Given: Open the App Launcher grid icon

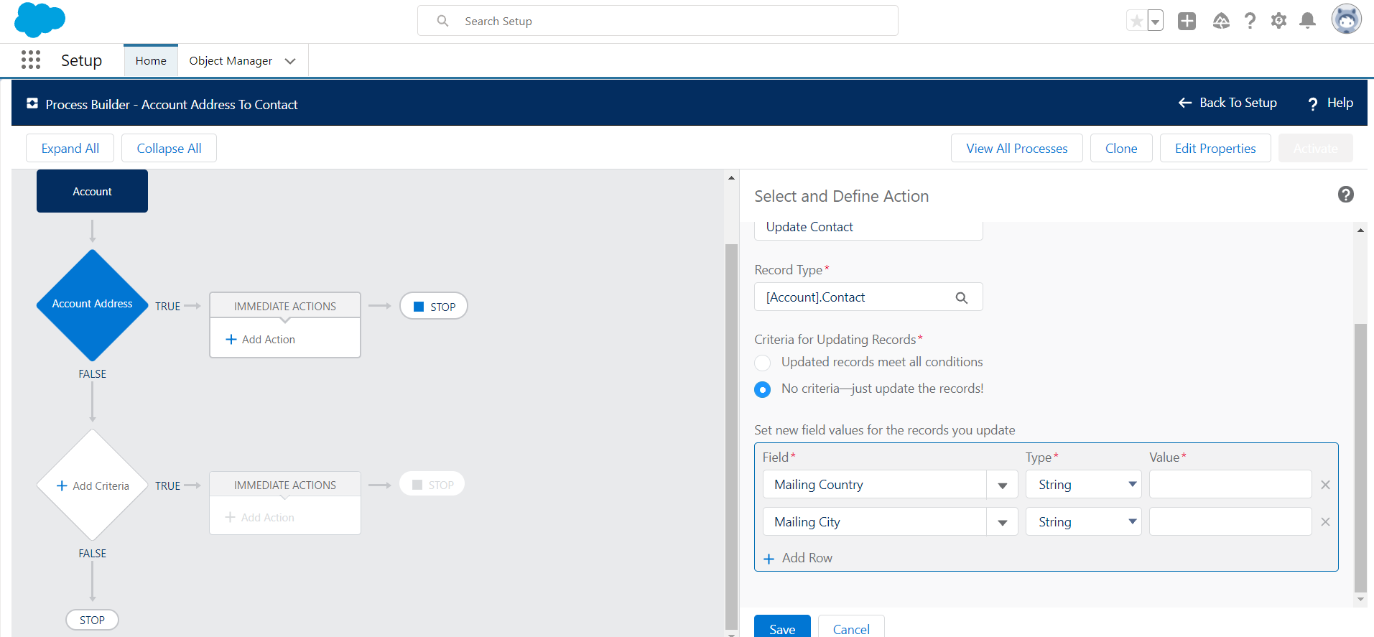Looking at the screenshot, I should click(31, 60).
